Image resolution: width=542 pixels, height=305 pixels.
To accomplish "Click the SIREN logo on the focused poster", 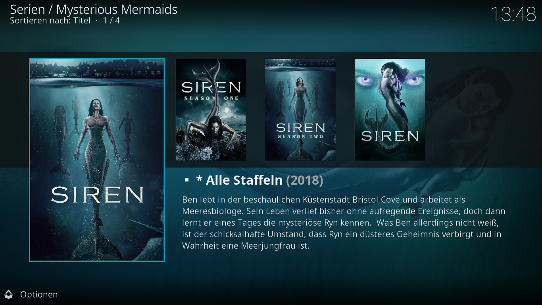I will 97,195.
